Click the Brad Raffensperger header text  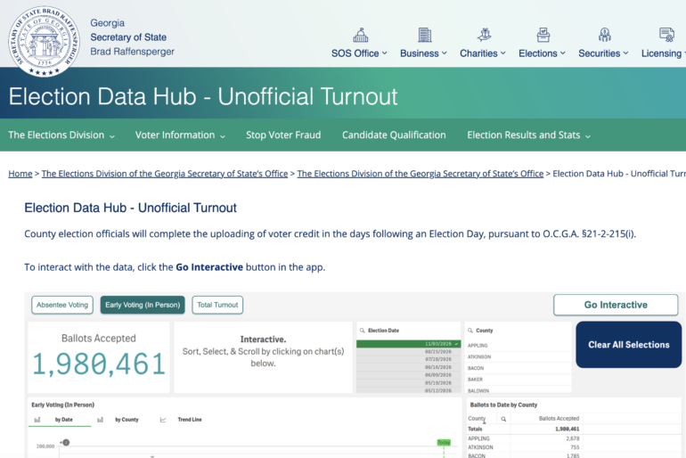(132, 52)
